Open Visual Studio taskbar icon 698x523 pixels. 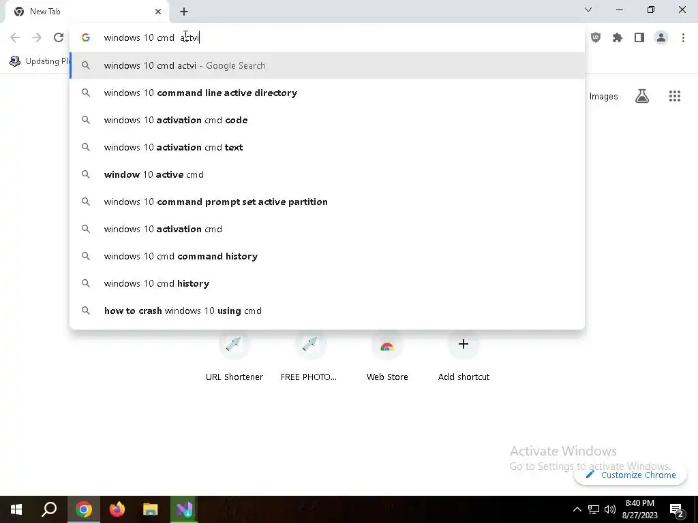[x=184, y=509]
